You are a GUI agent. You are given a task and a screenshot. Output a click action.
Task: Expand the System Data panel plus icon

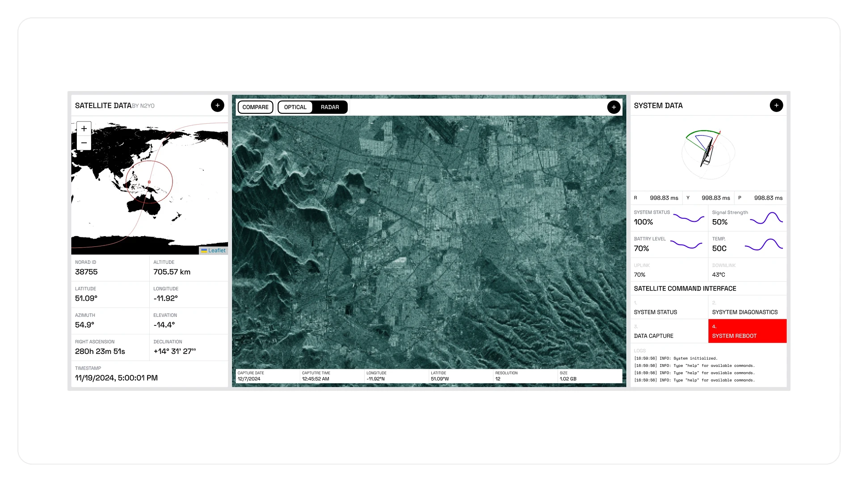pos(776,105)
